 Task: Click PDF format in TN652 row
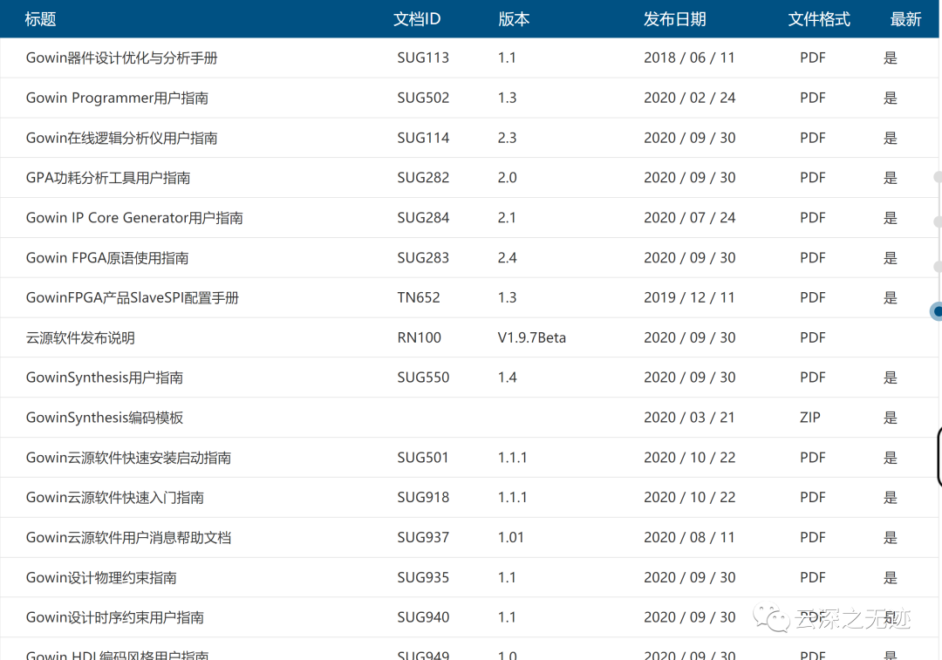pyautogui.click(x=813, y=298)
